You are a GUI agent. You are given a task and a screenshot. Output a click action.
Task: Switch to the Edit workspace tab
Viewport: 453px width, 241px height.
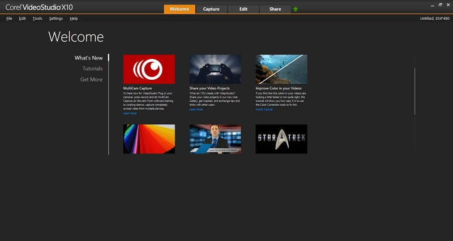243,9
